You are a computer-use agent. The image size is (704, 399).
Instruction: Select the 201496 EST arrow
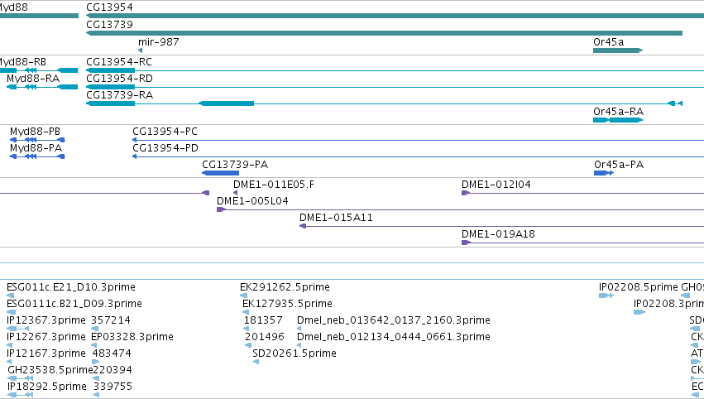pyautogui.click(x=248, y=345)
